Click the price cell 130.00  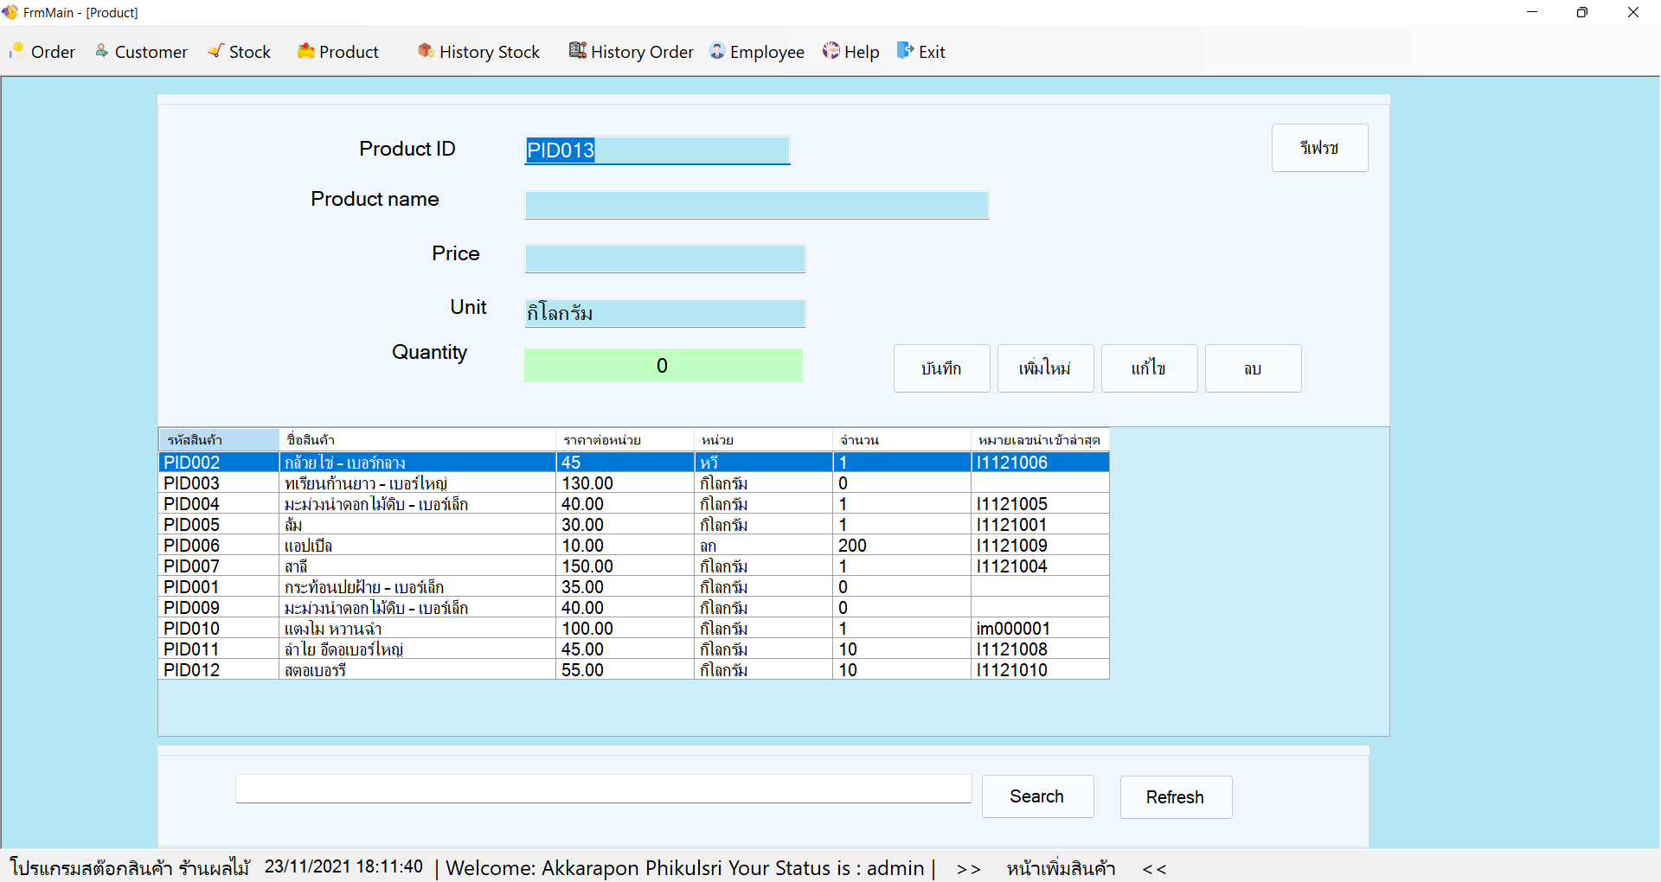point(625,483)
